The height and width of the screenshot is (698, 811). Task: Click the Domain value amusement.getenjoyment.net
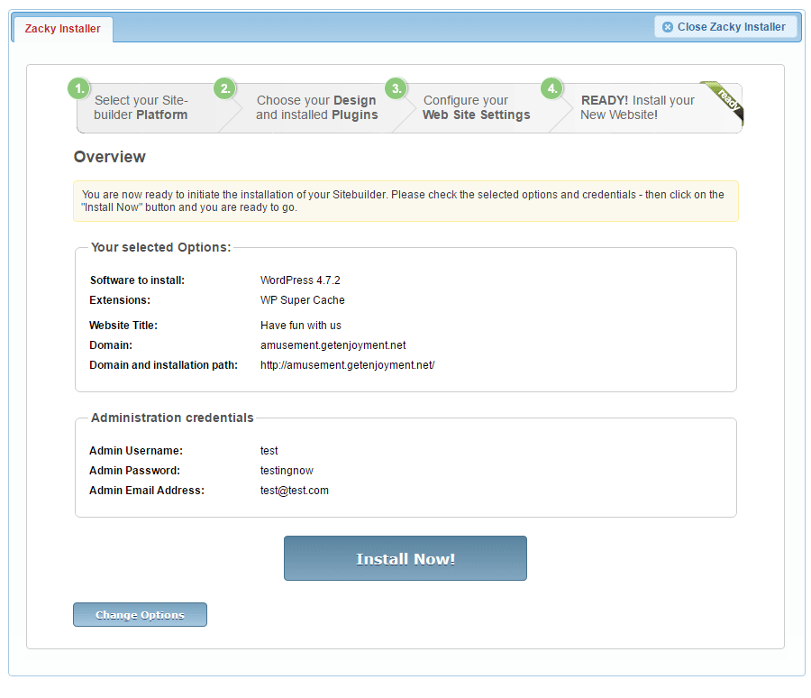(x=333, y=345)
